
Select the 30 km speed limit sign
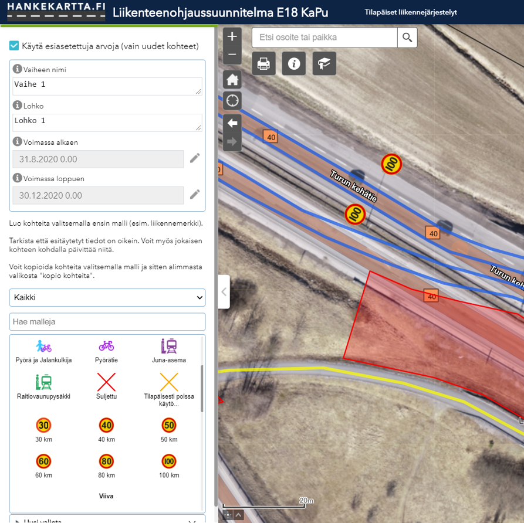click(44, 430)
